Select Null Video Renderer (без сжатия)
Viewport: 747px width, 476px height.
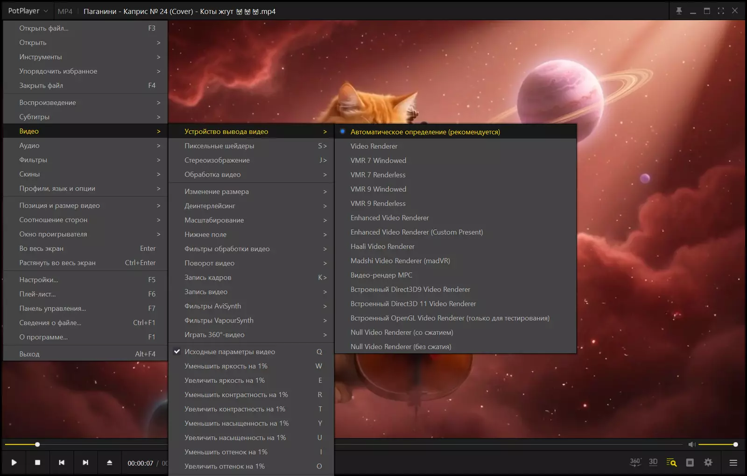tap(456, 347)
